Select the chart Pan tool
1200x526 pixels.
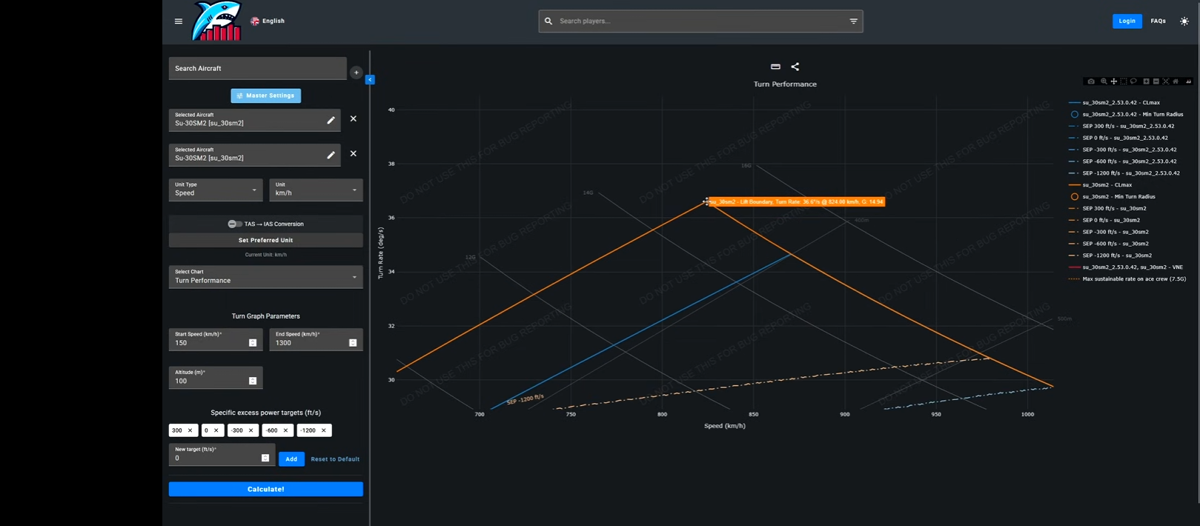tap(1114, 81)
